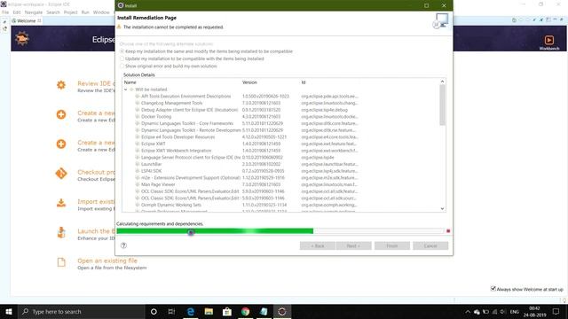Stop the dependency calculation with the red square
The width and height of the screenshot is (568, 319).
(448, 230)
